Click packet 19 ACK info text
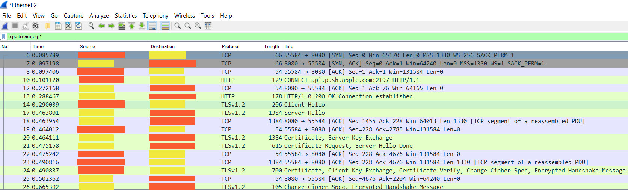Viewport: 628px width, 190px height. click(372, 129)
